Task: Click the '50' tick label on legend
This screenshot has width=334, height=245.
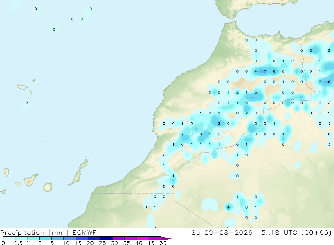Action: tap(163, 243)
